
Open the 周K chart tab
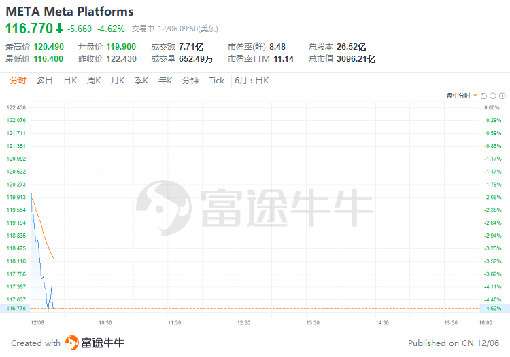pos(94,81)
